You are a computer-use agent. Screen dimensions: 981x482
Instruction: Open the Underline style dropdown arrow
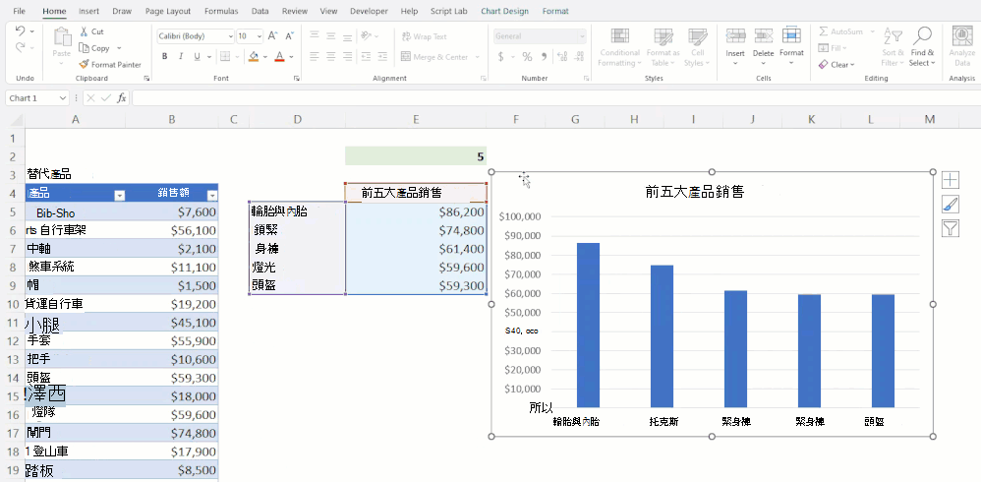pyautogui.click(x=208, y=57)
